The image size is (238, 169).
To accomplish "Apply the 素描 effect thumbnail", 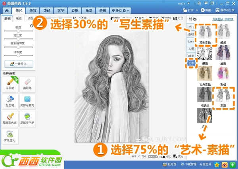I will coord(223,95).
